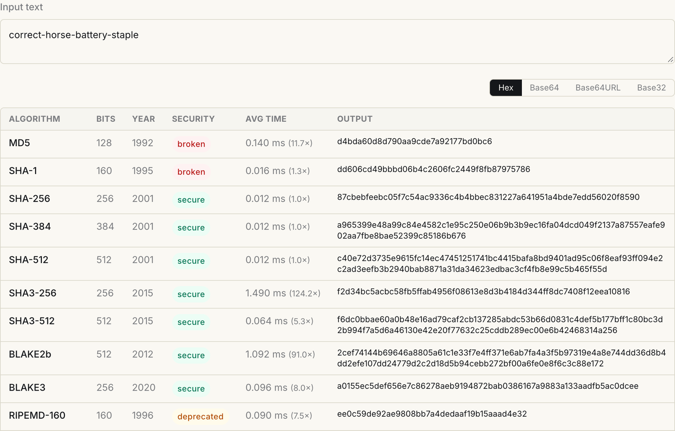Click the SHA-256 hash output 87cbebfeebc0…
The width and height of the screenshot is (675, 431).
(x=488, y=197)
